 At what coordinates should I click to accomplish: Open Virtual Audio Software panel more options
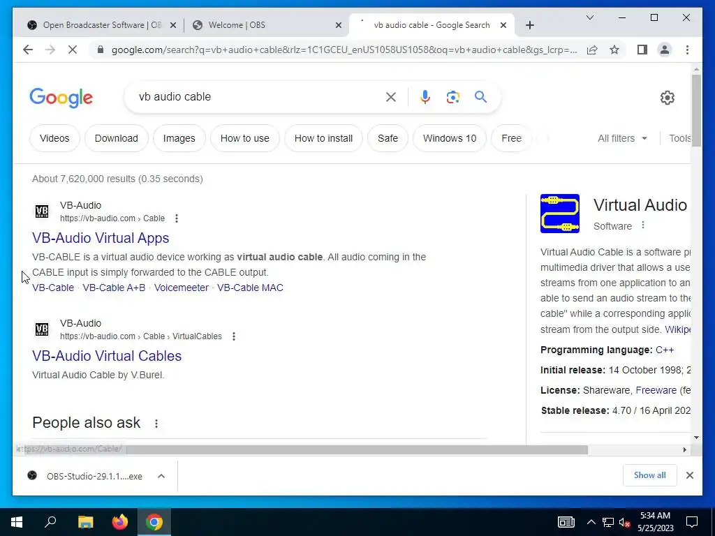pyautogui.click(x=643, y=225)
